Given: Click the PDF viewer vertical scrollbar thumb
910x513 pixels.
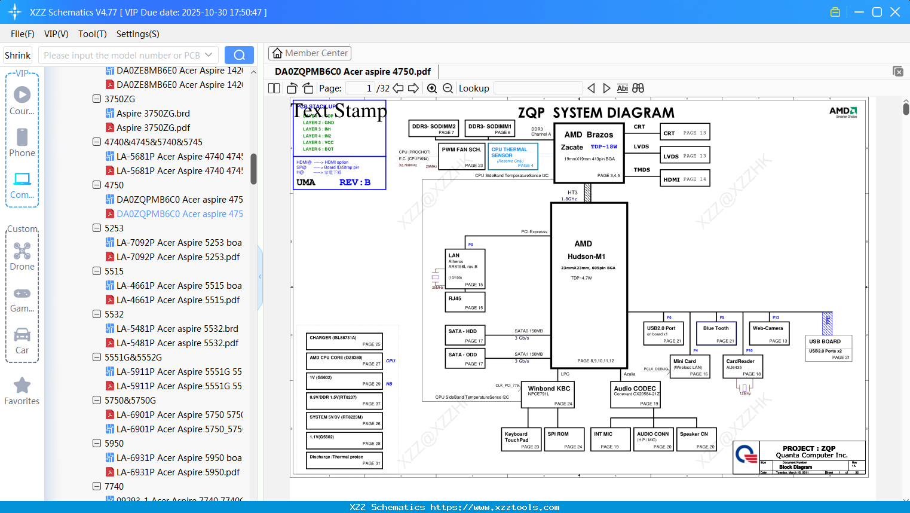Looking at the screenshot, I should pyautogui.click(x=906, y=109).
